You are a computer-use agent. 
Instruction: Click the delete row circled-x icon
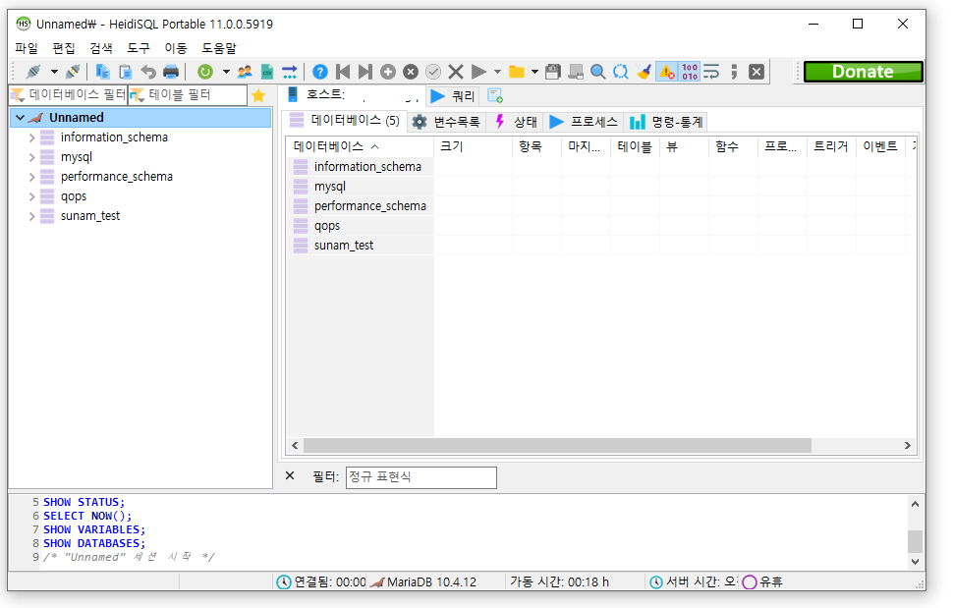(x=411, y=72)
